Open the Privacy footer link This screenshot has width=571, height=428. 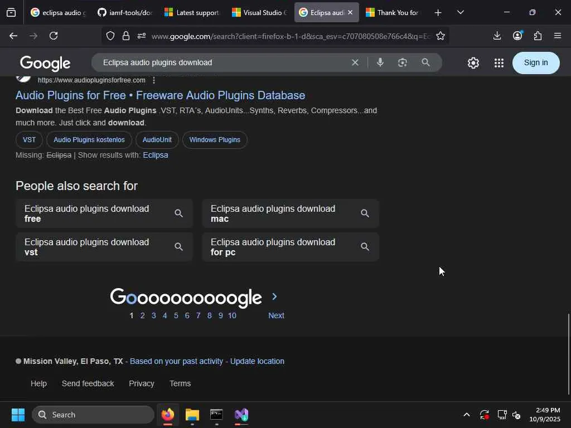[141, 383]
